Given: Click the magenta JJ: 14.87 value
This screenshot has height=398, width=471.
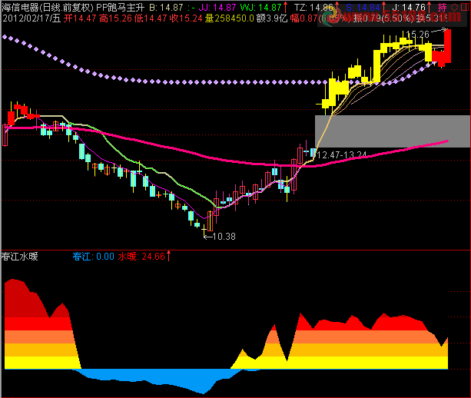Looking at the screenshot, I should pyautogui.click(x=217, y=7).
